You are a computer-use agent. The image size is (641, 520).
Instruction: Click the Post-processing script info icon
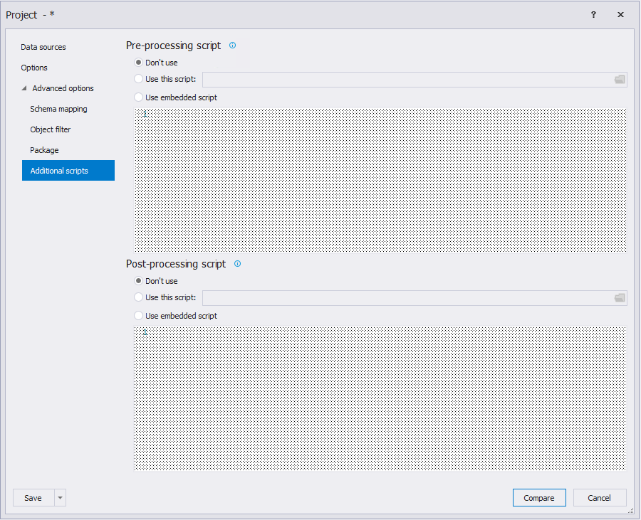(237, 264)
